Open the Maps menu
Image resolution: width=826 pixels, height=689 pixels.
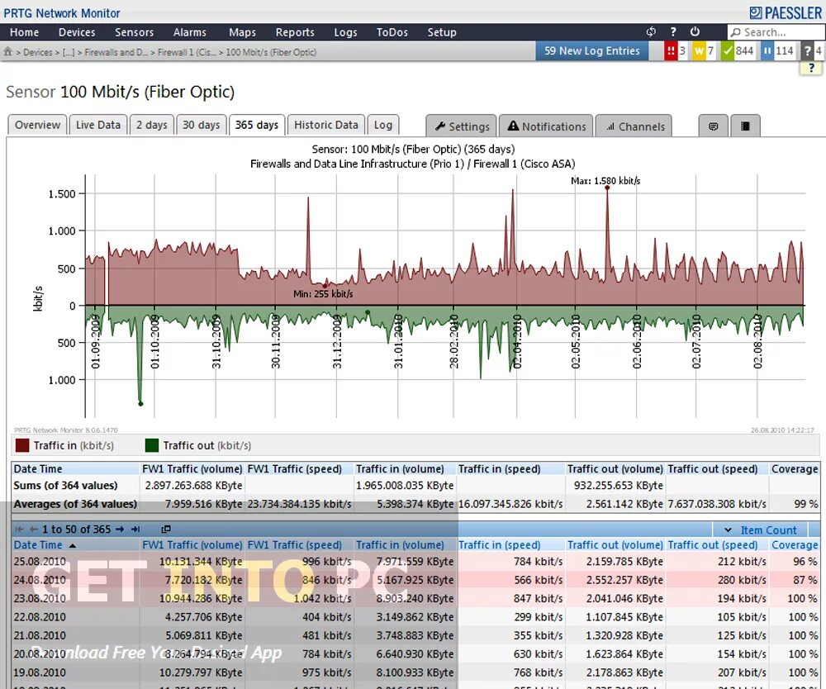242,32
